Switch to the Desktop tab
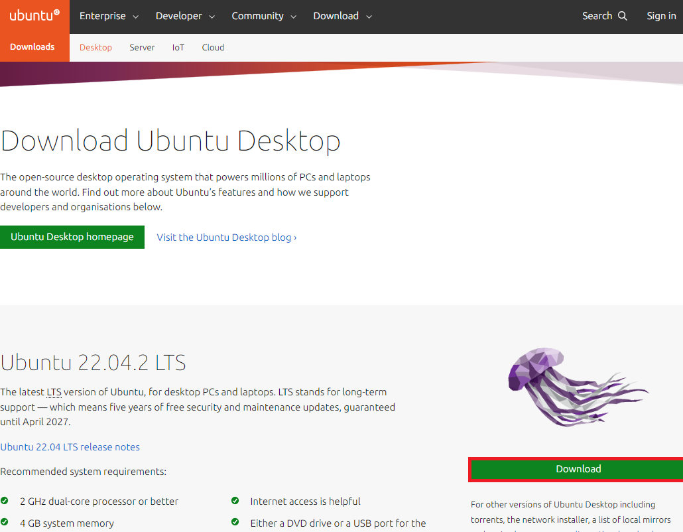The width and height of the screenshot is (683, 532). coord(96,48)
